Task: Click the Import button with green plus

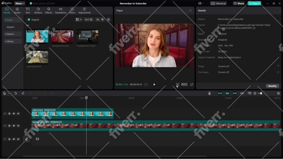Action: [x=33, y=20]
